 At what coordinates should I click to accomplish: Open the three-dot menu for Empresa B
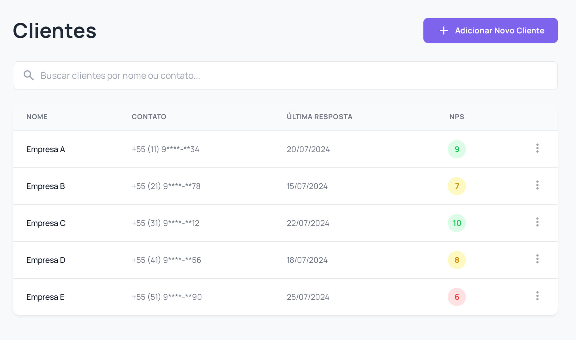tap(537, 185)
